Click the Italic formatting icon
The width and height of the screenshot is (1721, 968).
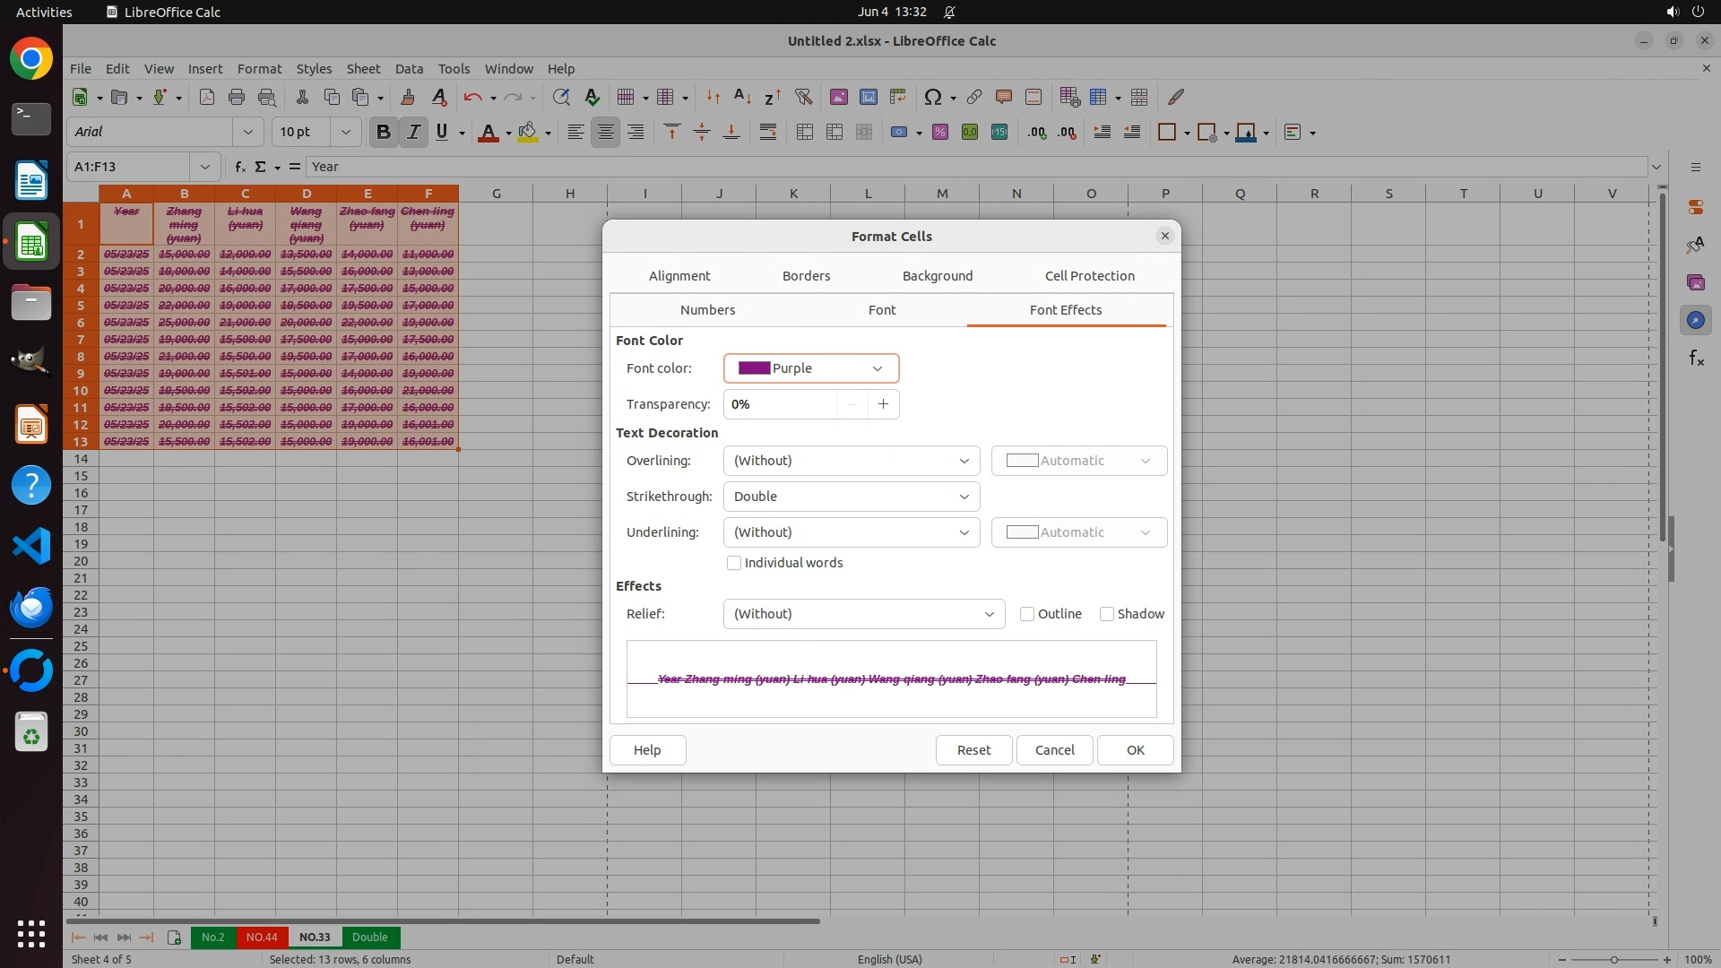[x=413, y=133]
